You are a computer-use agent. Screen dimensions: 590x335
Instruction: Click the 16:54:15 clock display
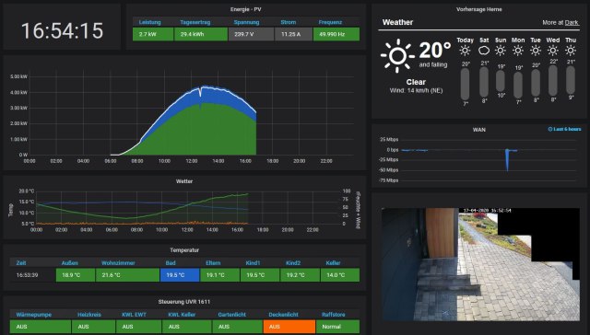coord(62,30)
